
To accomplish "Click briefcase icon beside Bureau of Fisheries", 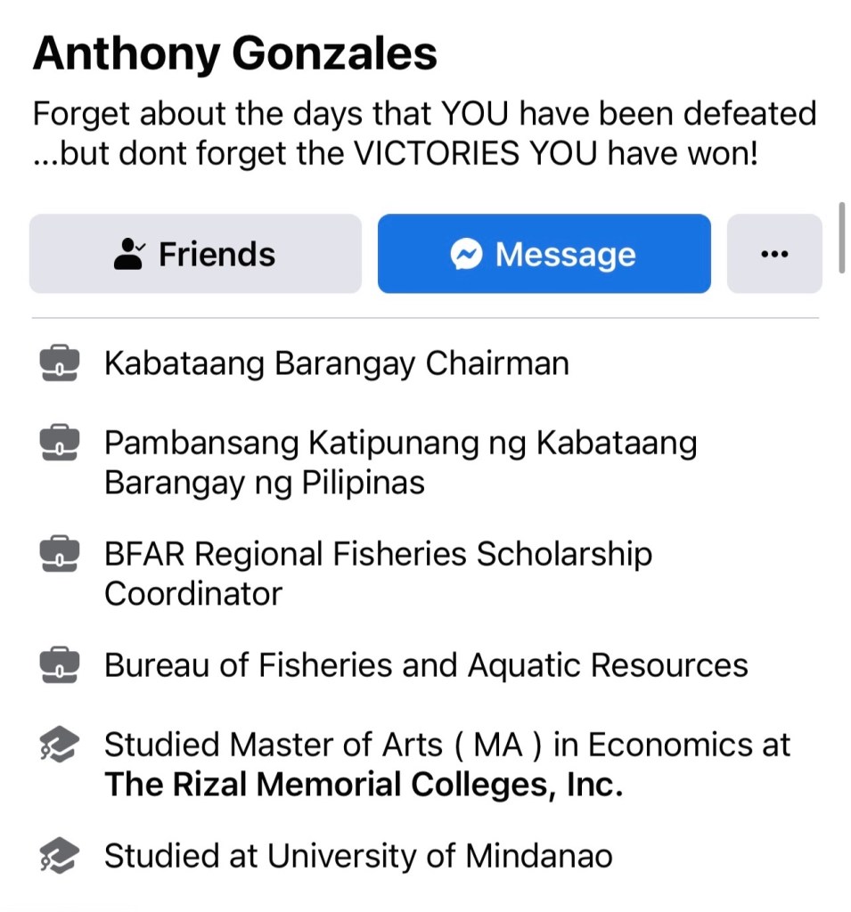I will [60, 665].
